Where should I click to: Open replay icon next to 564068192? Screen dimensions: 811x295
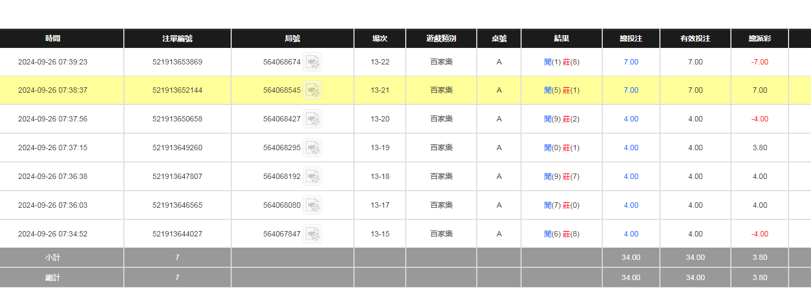point(312,177)
